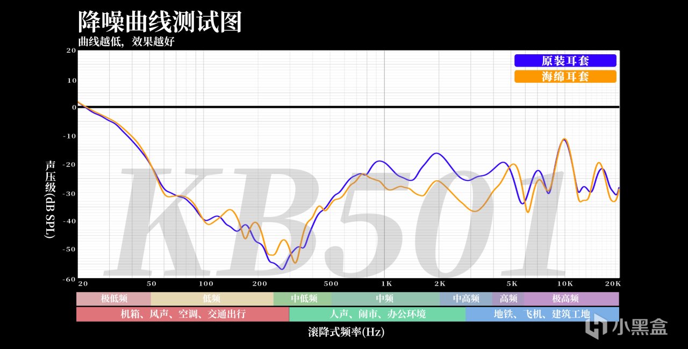Select the 500 frequency axis tick
This screenshot has height=349, width=688.
[332, 283]
